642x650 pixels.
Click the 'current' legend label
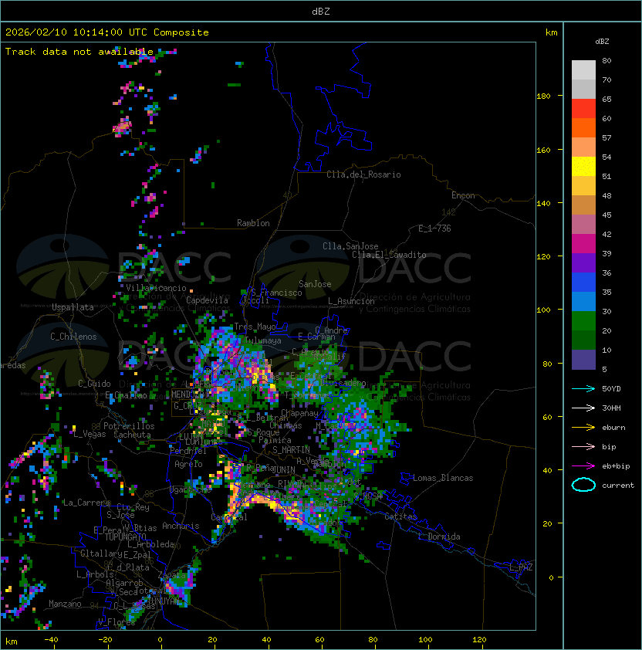click(618, 486)
